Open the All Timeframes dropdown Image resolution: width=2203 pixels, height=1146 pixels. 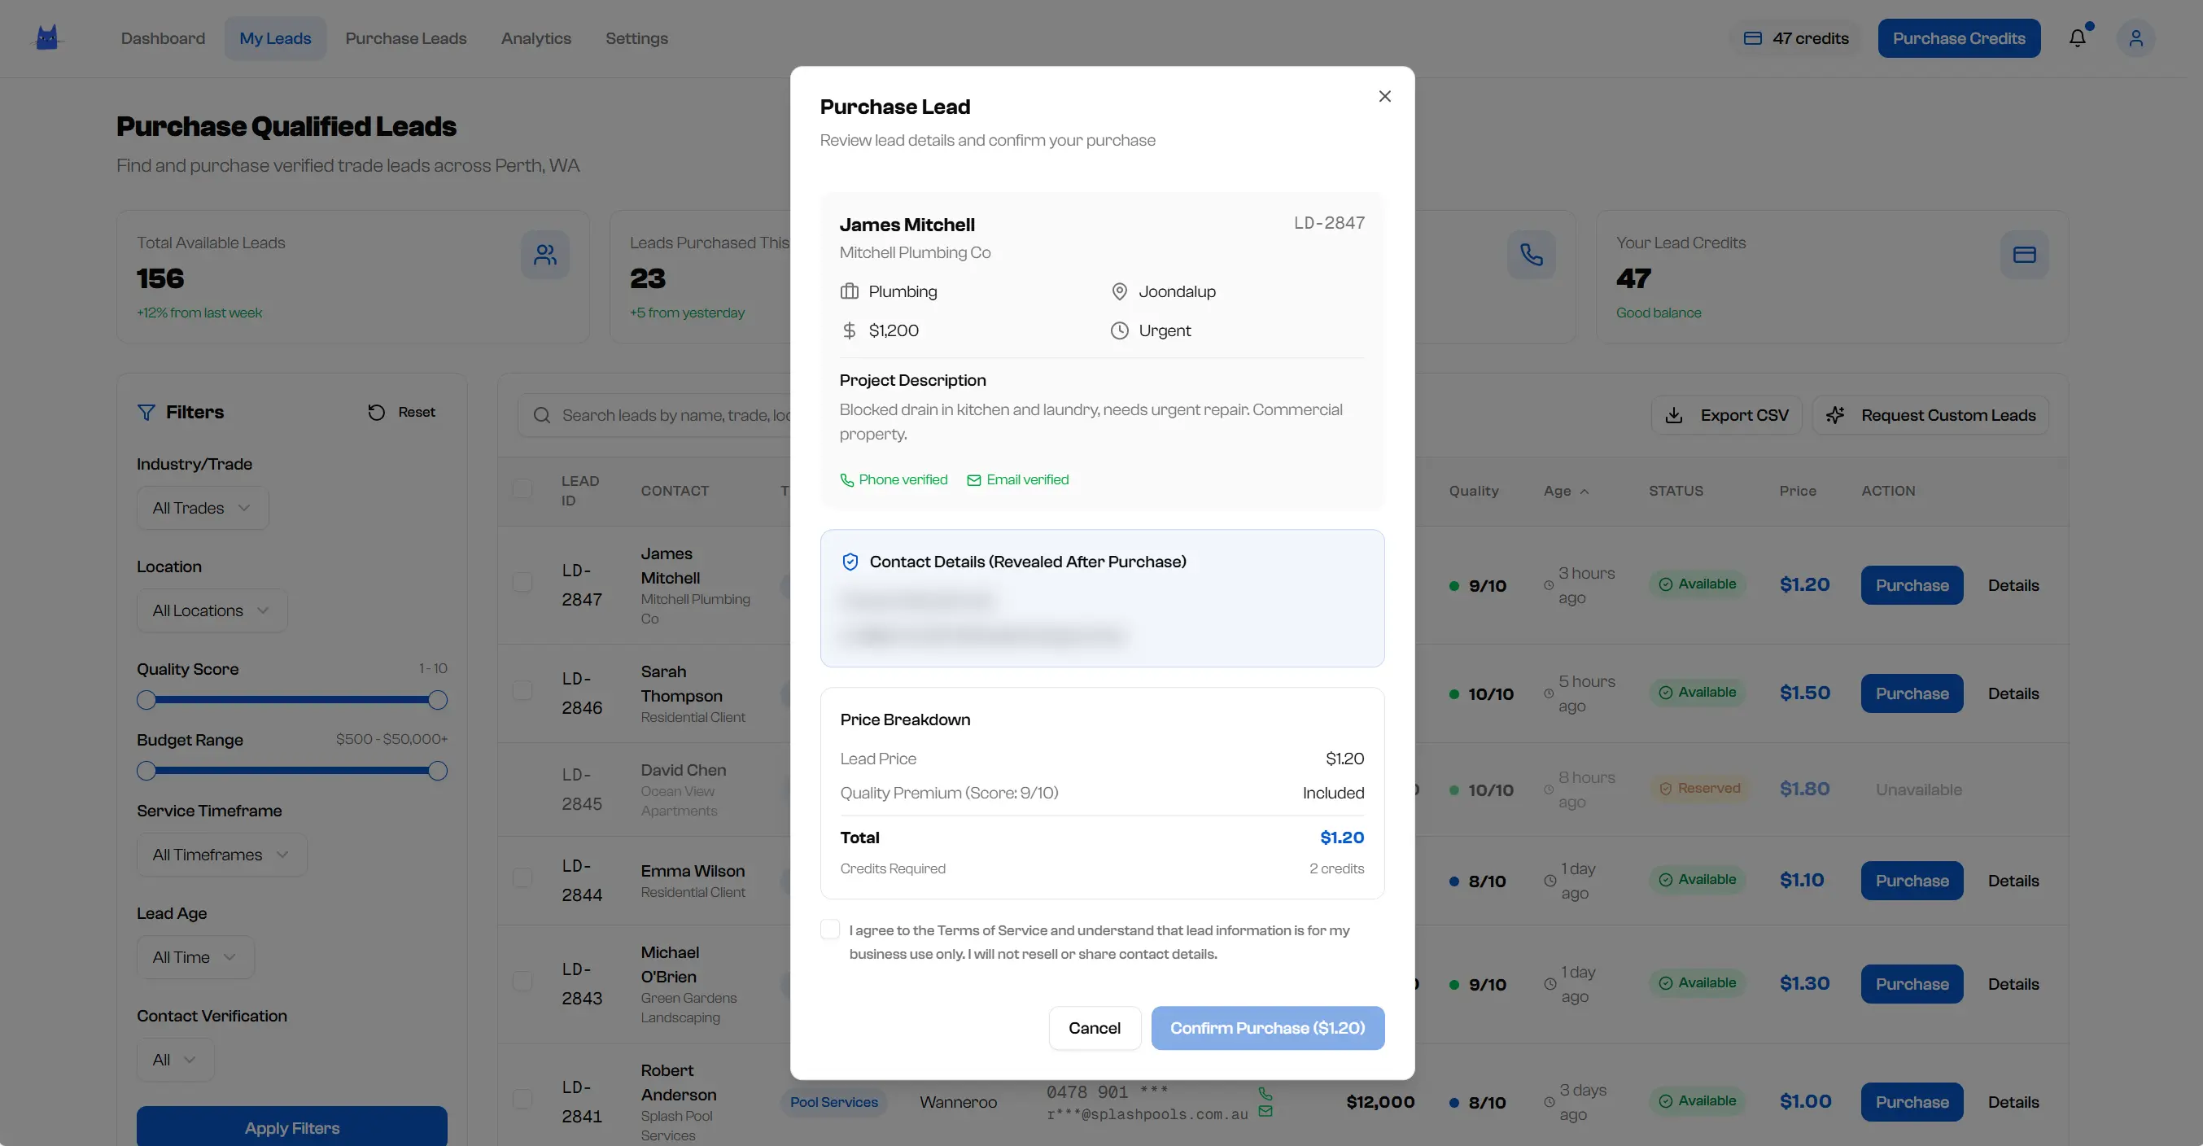point(221,855)
